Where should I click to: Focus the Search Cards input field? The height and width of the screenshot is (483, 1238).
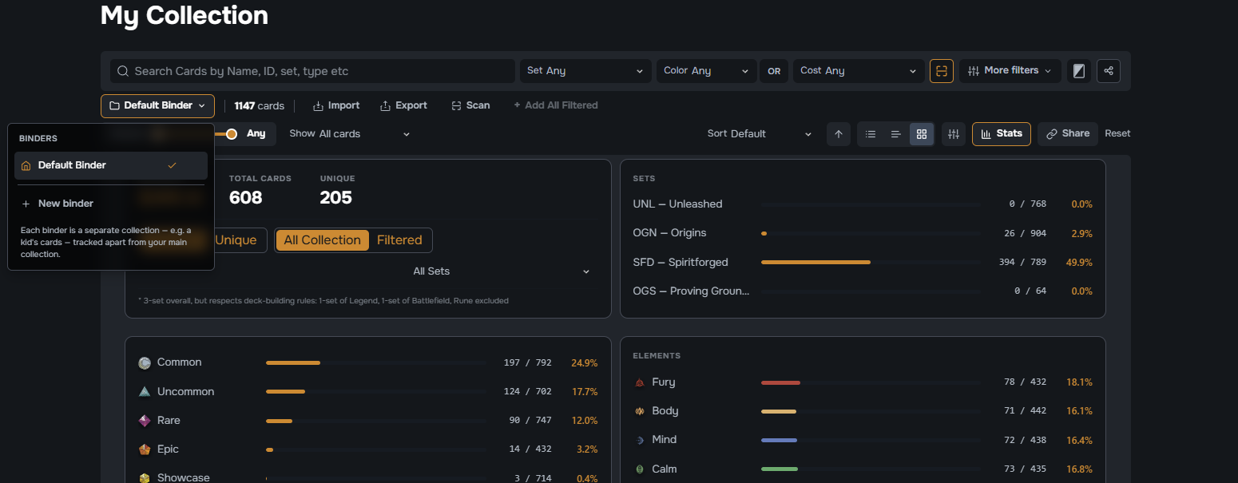[x=312, y=71]
